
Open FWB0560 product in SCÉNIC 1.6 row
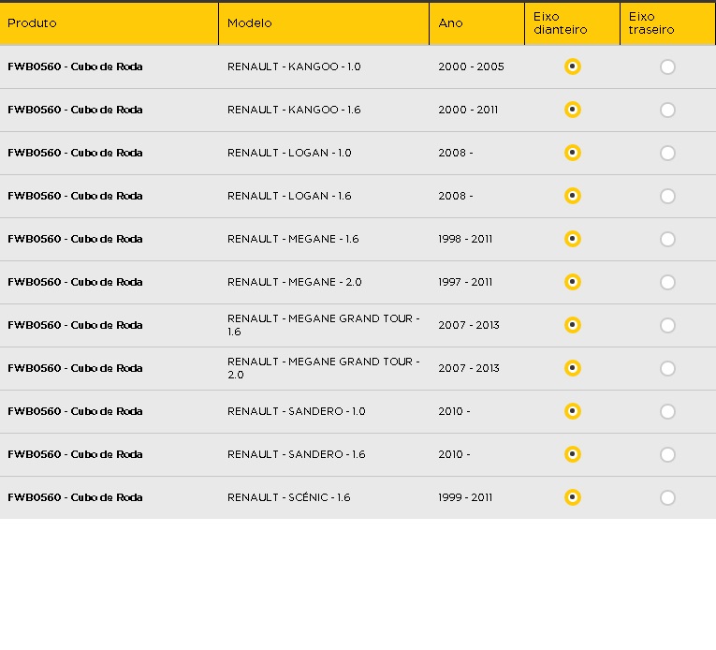[x=76, y=497]
